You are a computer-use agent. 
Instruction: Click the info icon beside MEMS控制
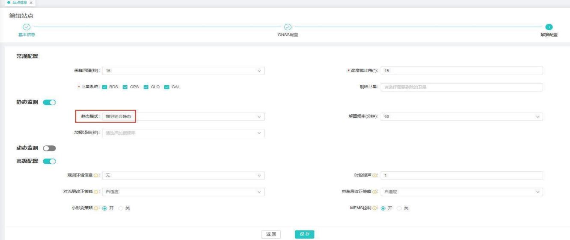click(374, 208)
